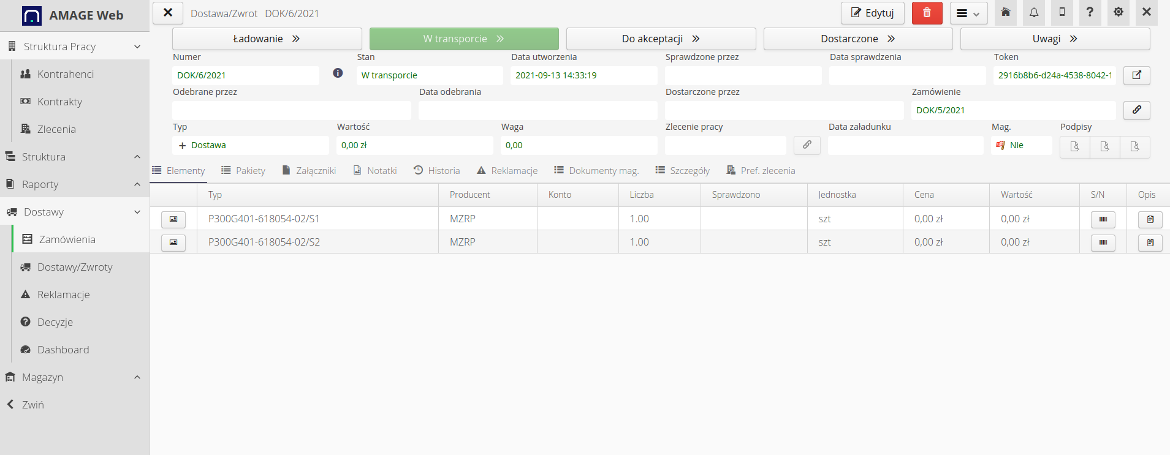Click link icon next to Zamówienie DOK/5/2021

(x=1136, y=110)
